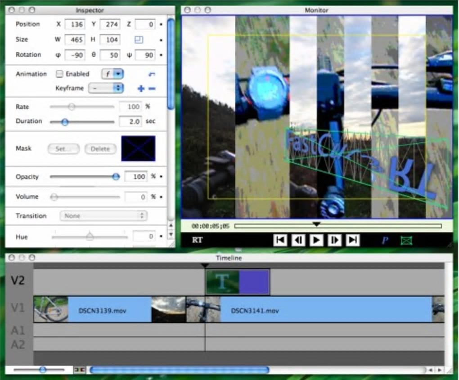Viewport: 459px width, 380px height.
Task: Click the Rotation phi field showing -90
Action: (x=75, y=55)
